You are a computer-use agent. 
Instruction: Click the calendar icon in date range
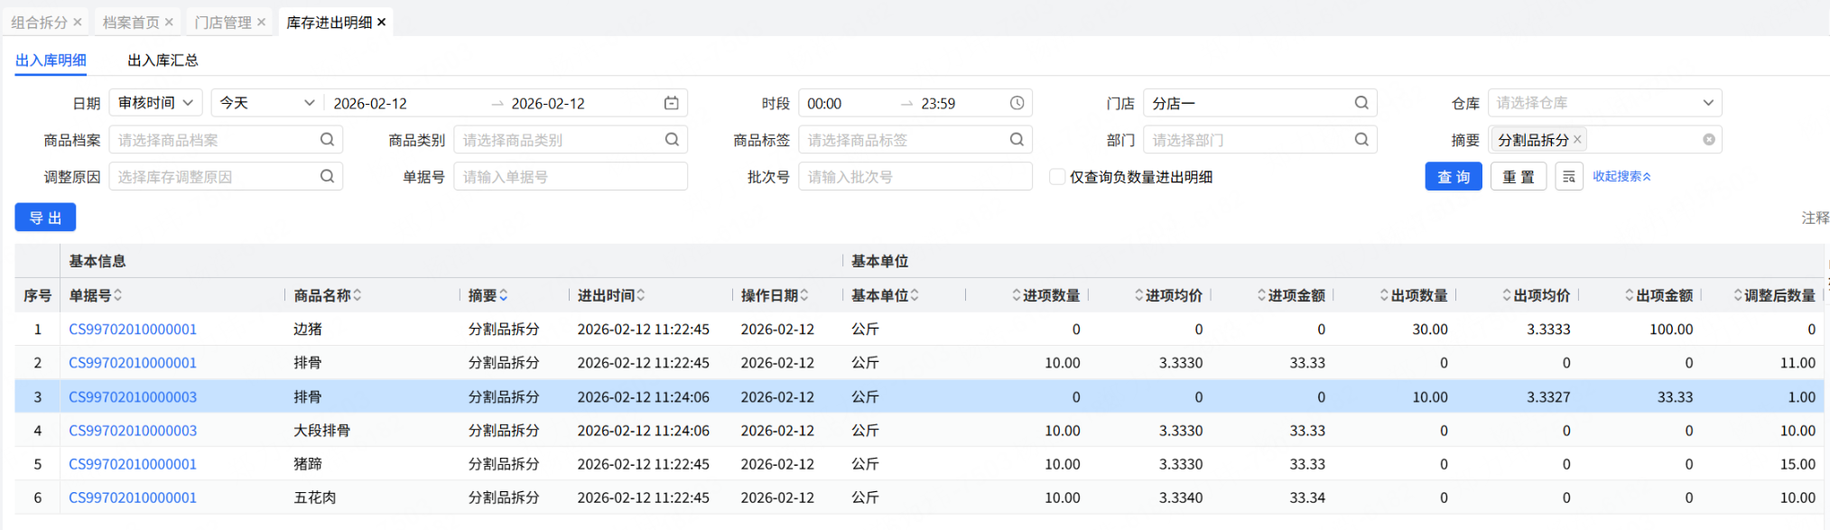point(671,103)
